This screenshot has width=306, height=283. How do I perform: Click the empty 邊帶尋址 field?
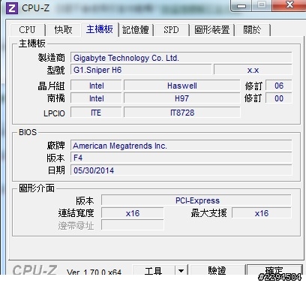[x=133, y=225]
